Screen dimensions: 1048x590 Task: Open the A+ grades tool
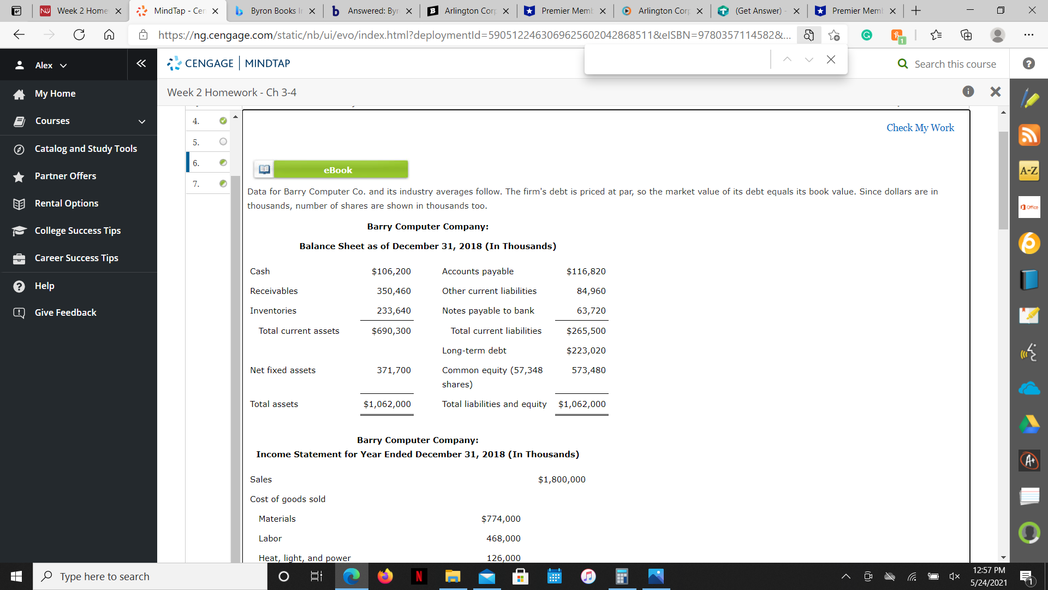[x=1029, y=460]
